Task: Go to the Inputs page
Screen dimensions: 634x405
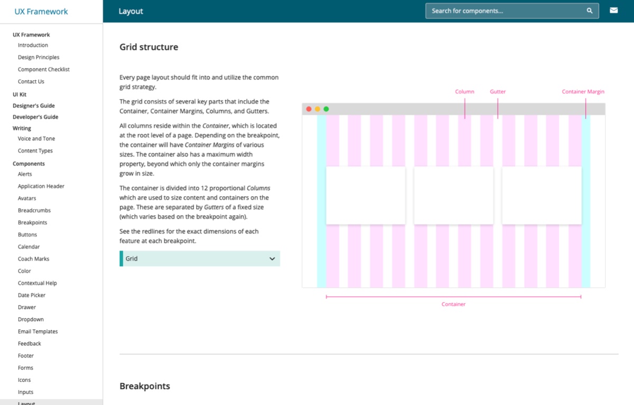Action: click(x=25, y=392)
